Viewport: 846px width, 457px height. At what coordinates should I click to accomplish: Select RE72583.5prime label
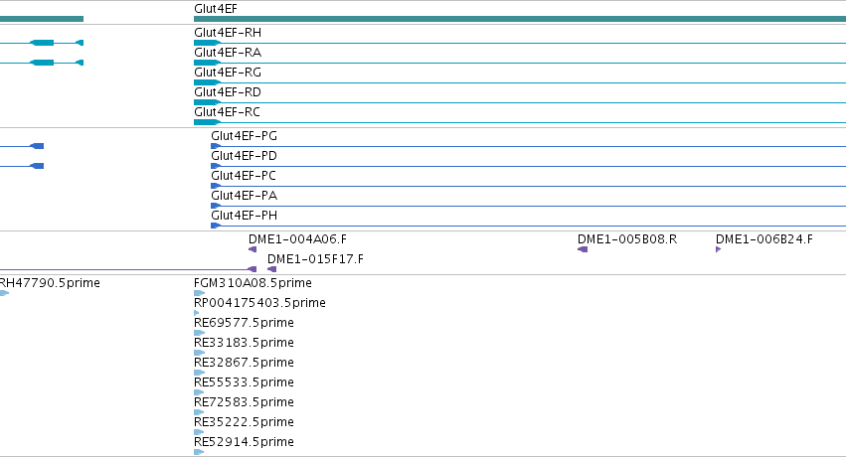tap(244, 403)
